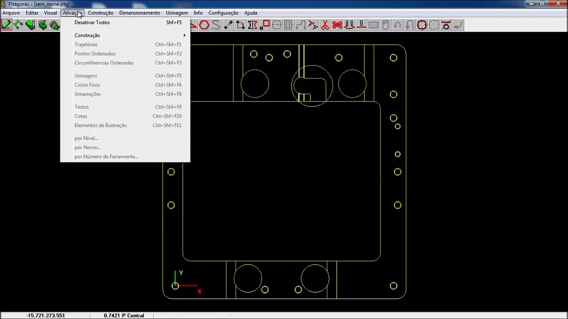Click the 0.7421 P Central status text
Image resolution: width=568 pixels, height=319 pixels.
point(124,315)
